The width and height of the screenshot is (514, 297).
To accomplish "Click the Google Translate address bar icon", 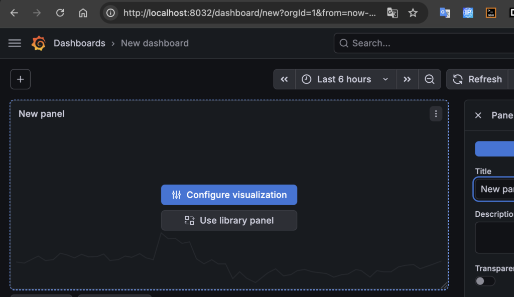I will (x=393, y=13).
